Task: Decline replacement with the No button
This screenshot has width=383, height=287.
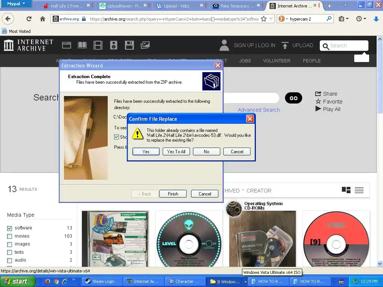Action: 206,152
